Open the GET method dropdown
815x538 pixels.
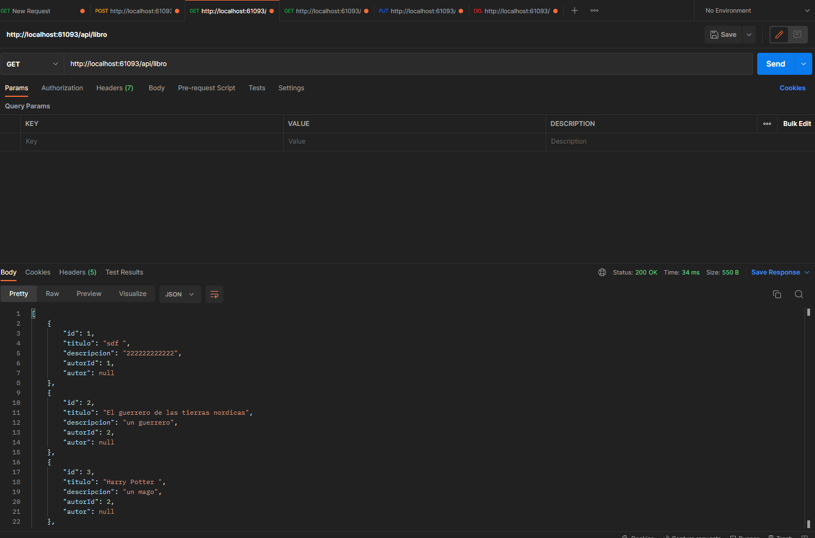(32, 64)
